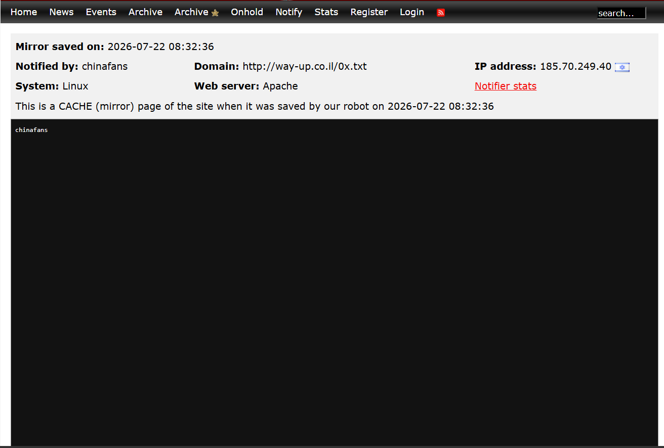Click Mirror saved on date 2026-07-22 08:32:36
This screenshot has height=448, width=664.
coord(161,47)
